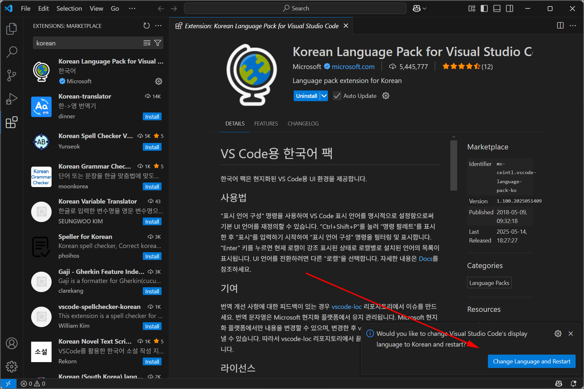Screen dimensions: 584x389
Task: Install Korean Novel Text Script extension
Action: (152, 362)
